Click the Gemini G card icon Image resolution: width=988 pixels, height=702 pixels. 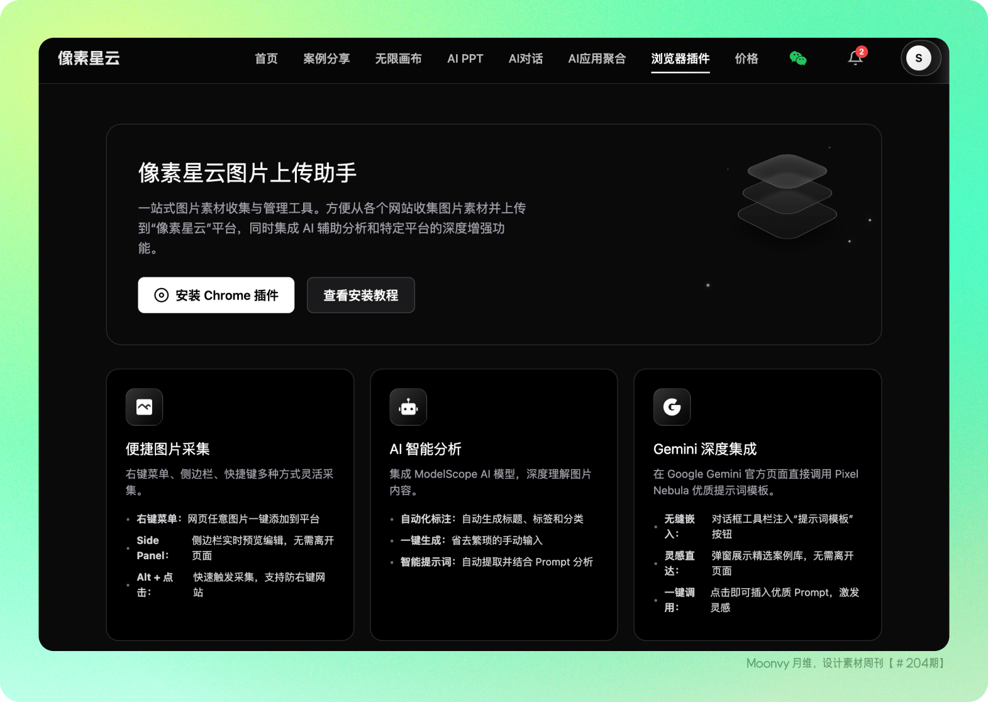coord(672,407)
